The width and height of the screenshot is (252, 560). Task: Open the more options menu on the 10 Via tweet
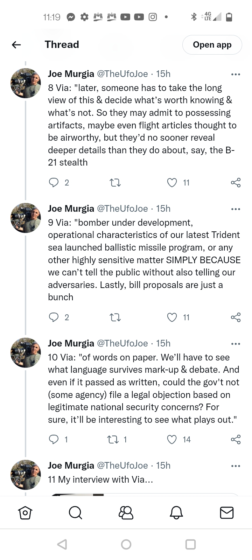(x=236, y=344)
